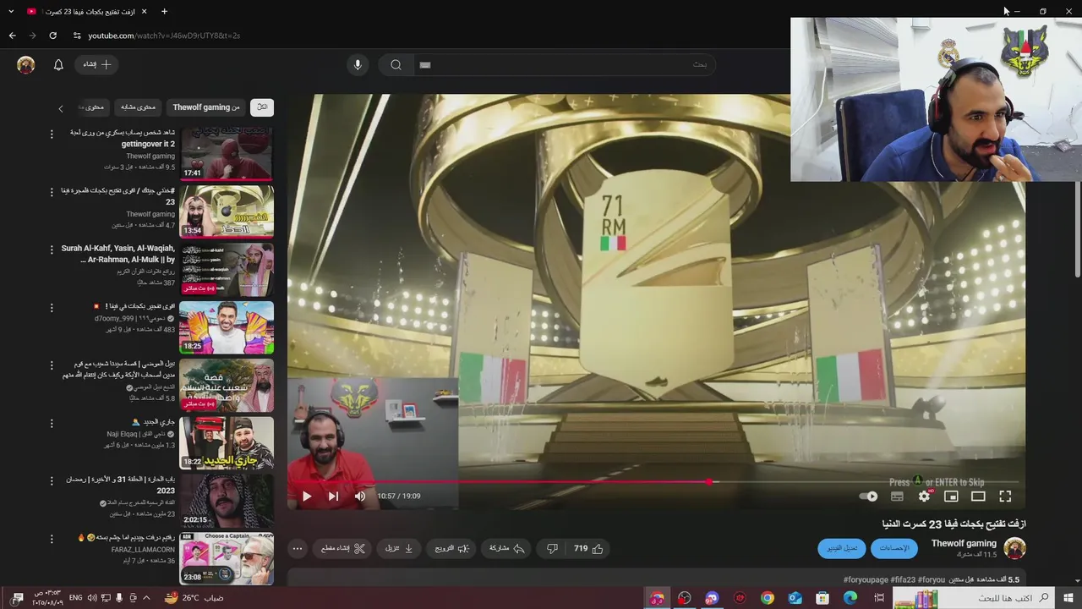Click the blue Analytics button الإحصاءات
Viewport: 1082px width, 609px height.
pos(893,548)
